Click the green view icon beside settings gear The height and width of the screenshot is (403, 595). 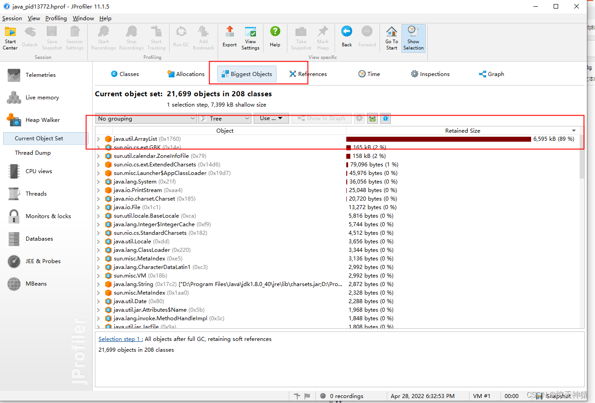(372, 119)
